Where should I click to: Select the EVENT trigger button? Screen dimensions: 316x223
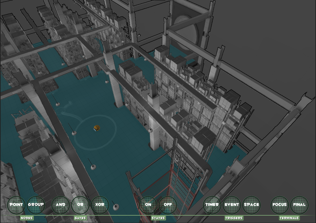[232, 205]
